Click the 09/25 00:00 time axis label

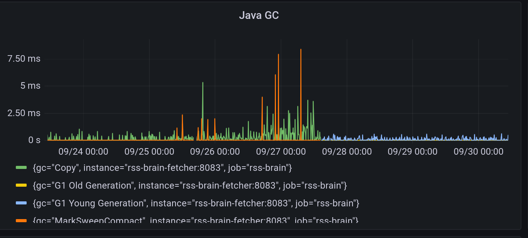point(149,152)
